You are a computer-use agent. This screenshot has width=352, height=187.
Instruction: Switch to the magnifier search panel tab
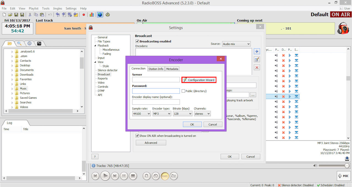20,43
